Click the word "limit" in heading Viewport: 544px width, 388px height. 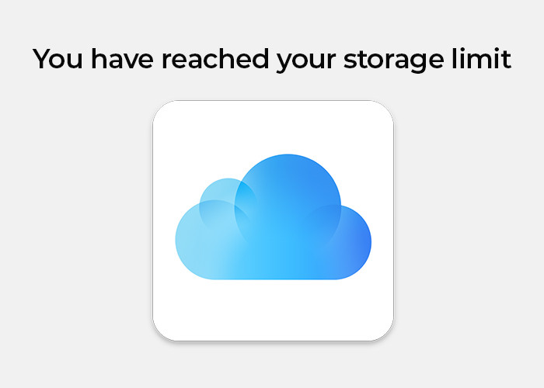tap(483, 59)
